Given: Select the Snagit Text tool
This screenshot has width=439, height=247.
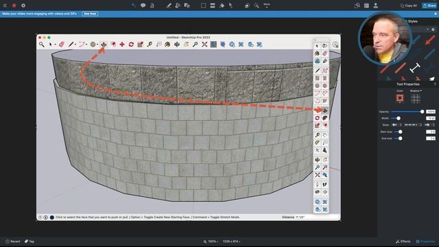Looking at the screenshot, I should tap(152, 5).
